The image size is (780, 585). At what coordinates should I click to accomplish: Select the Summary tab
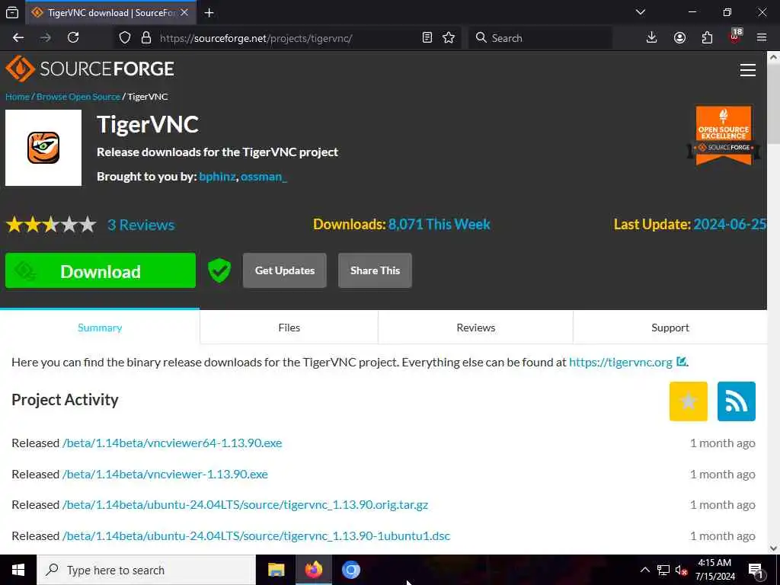click(x=100, y=328)
